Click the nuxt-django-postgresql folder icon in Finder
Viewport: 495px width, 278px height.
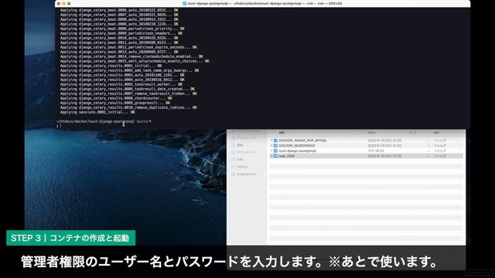coord(275,151)
